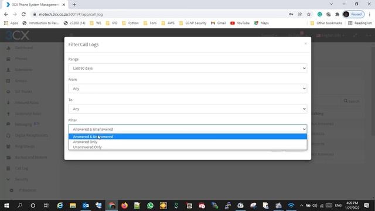Show hidden system tray icons
Screen dimensions: 375x211
pyautogui.click(x=301, y=206)
